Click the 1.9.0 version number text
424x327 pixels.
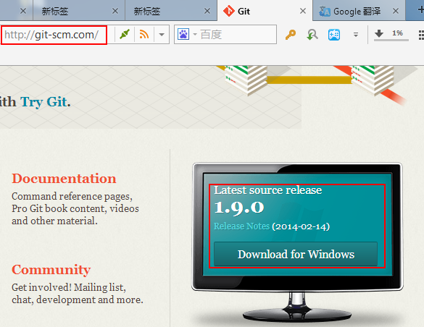point(239,208)
